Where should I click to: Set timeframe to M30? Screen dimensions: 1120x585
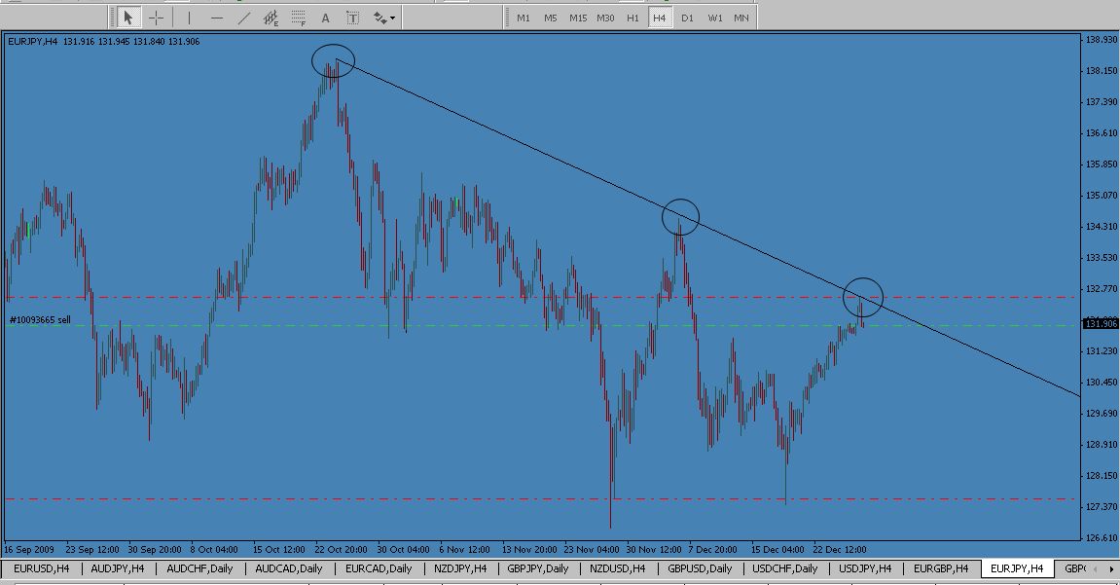[x=605, y=18]
